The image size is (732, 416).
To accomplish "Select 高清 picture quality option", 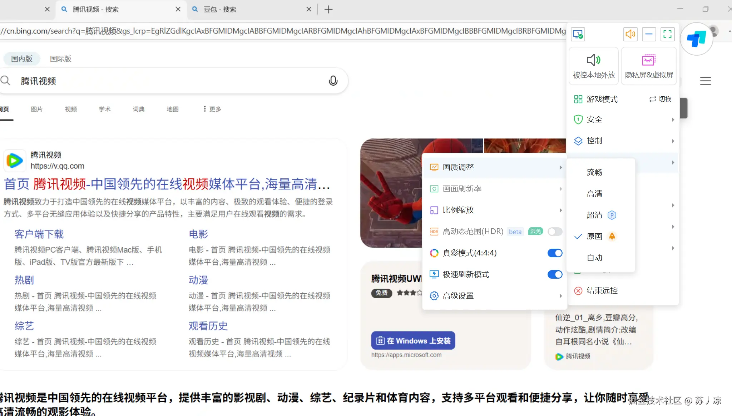I will pyautogui.click(x=594, y=194).
